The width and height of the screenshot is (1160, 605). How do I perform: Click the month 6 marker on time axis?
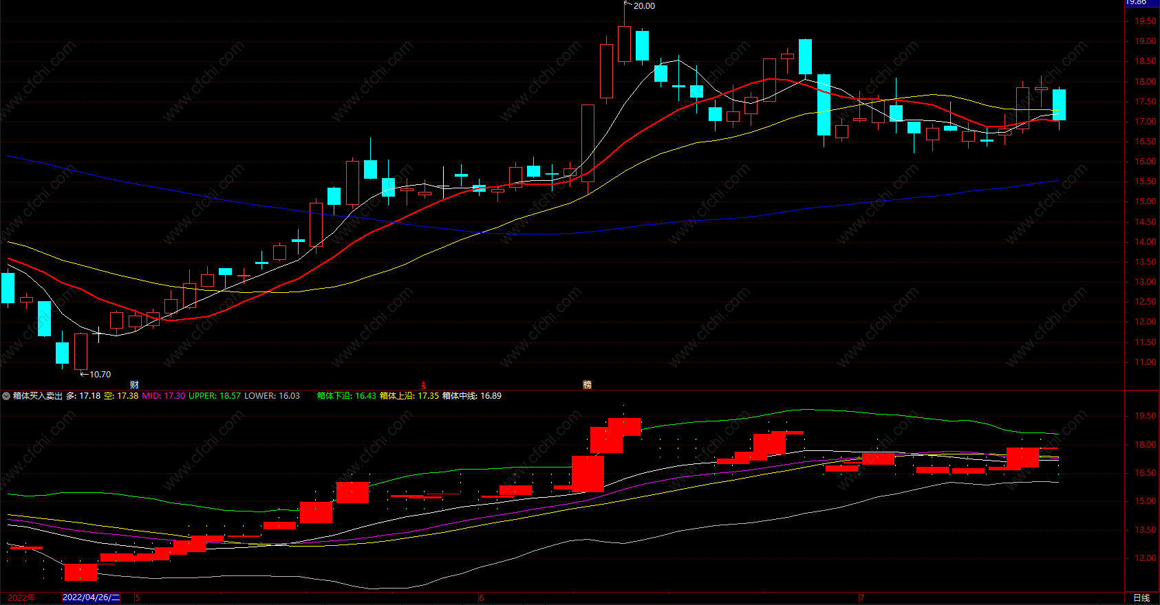[482, 597]
